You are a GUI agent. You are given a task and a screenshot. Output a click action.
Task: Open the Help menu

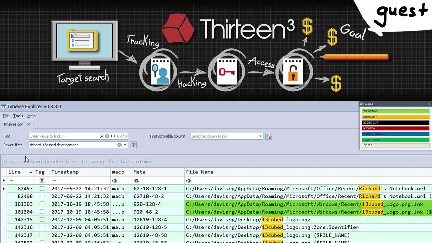coord(31,116)
